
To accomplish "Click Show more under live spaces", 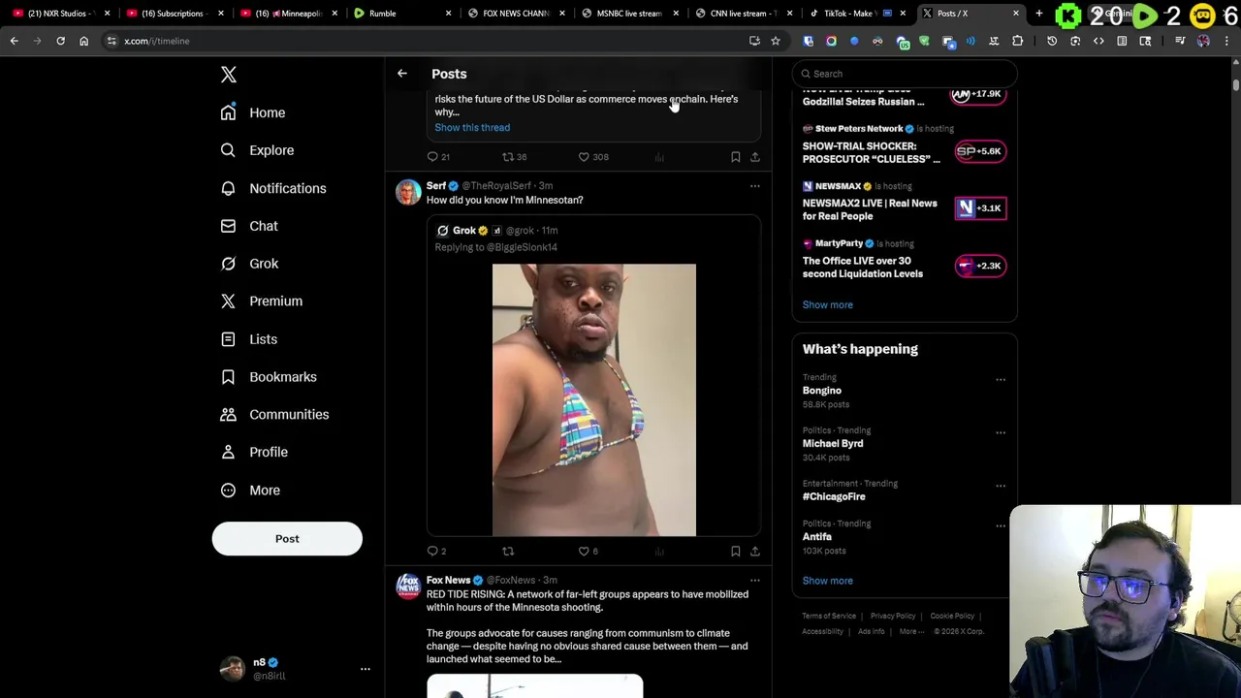I will coord(827,304).
